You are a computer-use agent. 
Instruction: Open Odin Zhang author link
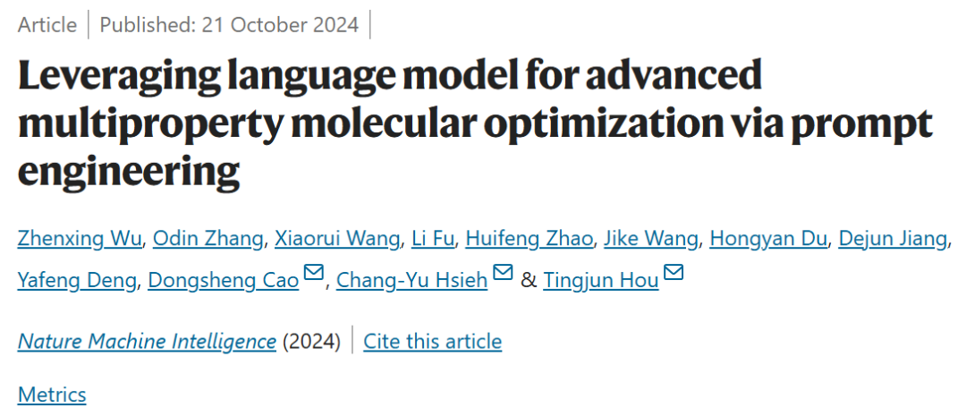click(208, 238)
